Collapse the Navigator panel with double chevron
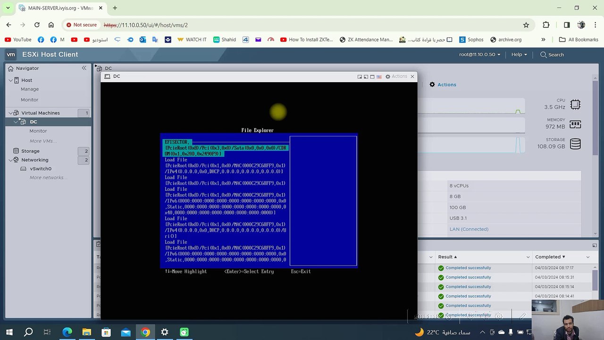This screenshot has width=604, height=340. pyautogui.click(x=84, y=68)
